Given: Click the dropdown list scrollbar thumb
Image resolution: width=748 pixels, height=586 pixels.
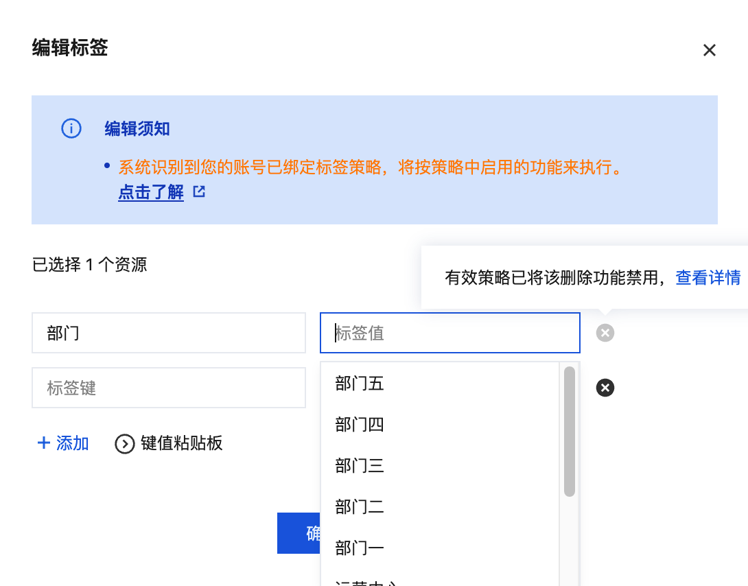Looking at the screenshot, I should (x=569, y=431).
